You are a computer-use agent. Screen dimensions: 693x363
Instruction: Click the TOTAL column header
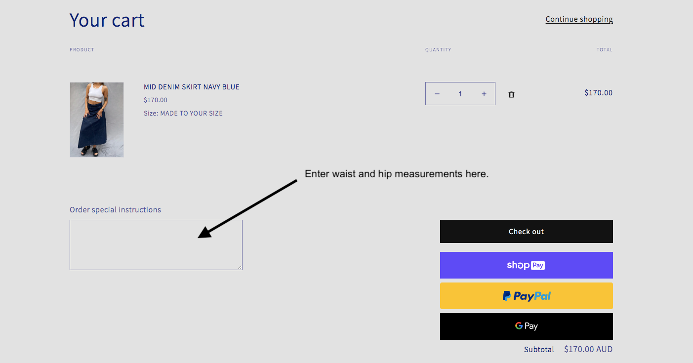click(604, 50)
